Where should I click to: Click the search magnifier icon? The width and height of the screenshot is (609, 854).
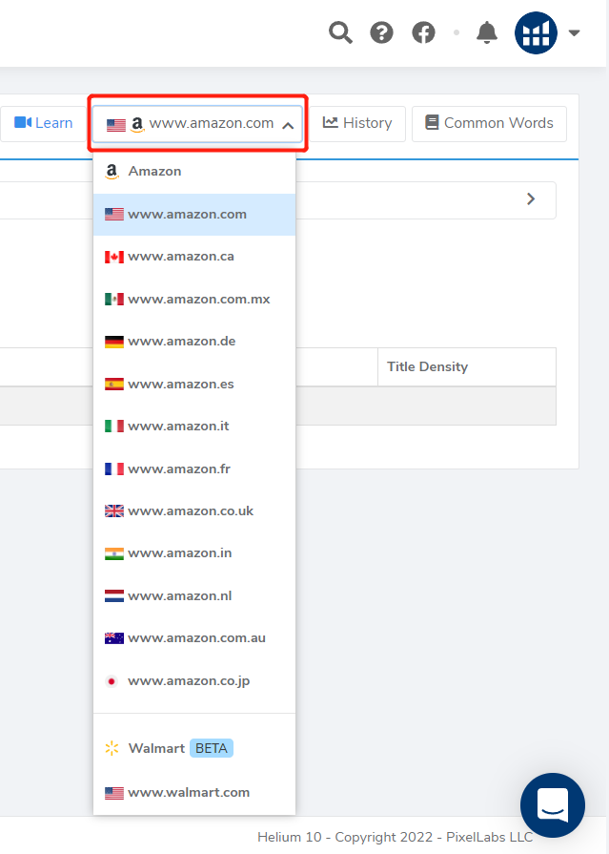(x=340, y=33)
